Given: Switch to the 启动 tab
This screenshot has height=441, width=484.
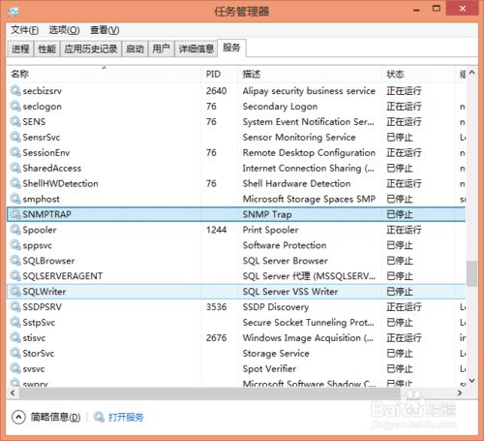Looking at the screenshot, I should click(x=135, y=49).
